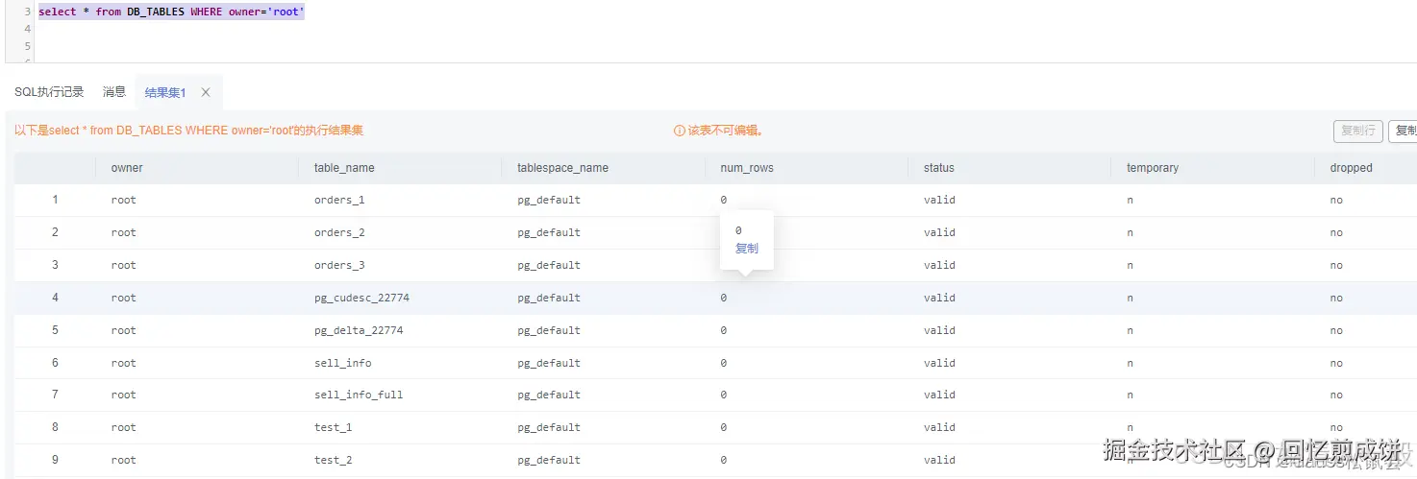This screenshot has height=479, width=1417.
Task: Click the dropped value in orders_3 row
Action: 1336,266
